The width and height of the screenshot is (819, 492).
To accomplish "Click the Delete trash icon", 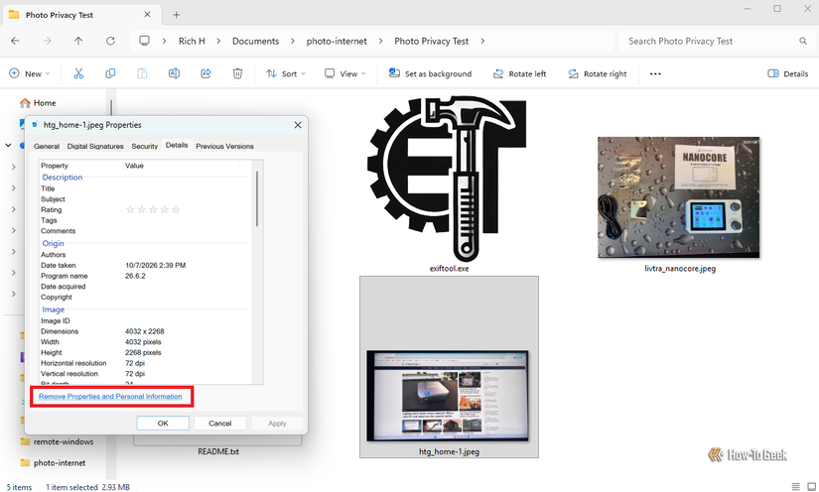I will [237, 73].
